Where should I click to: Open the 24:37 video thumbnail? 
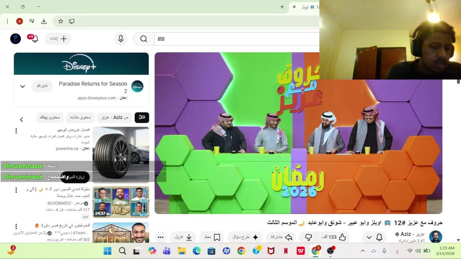click(x=121, y=202)
